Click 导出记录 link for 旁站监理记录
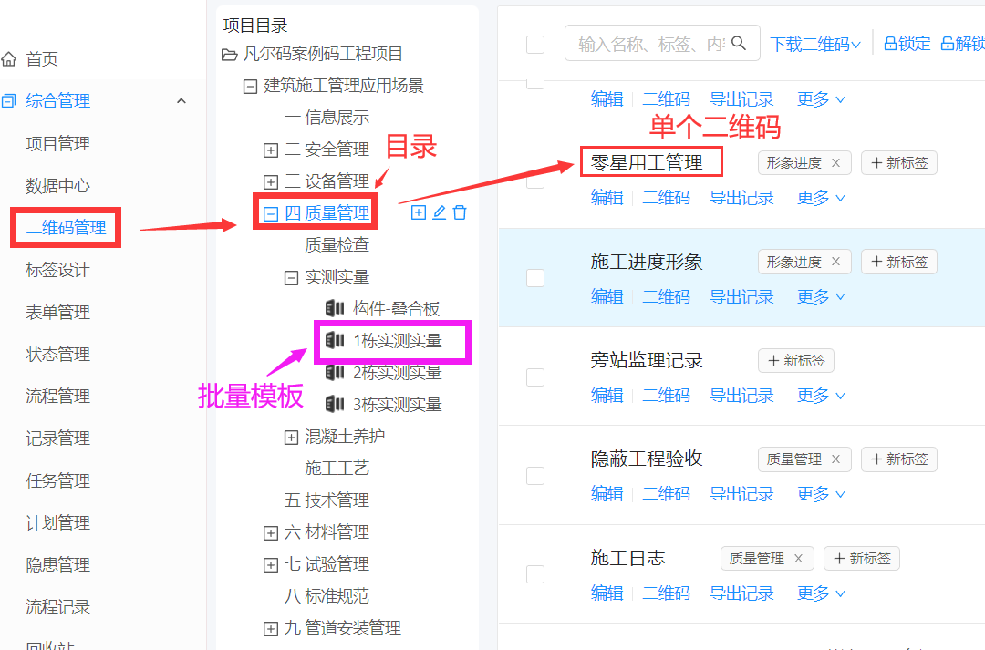Viewport: 985px width, 650px height. tap(741, 395)
